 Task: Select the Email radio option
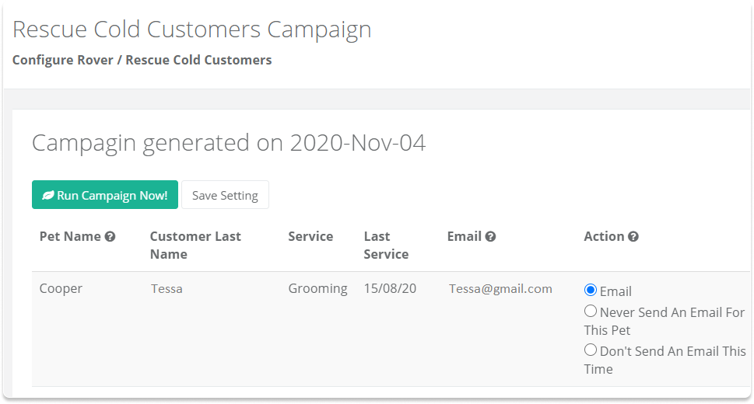(591, 290)
